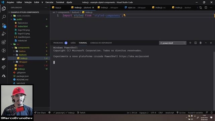This screenshot has width=215, height=121.
Task: Close the index.js ButtonS tab
Action: tap(93, 8)
